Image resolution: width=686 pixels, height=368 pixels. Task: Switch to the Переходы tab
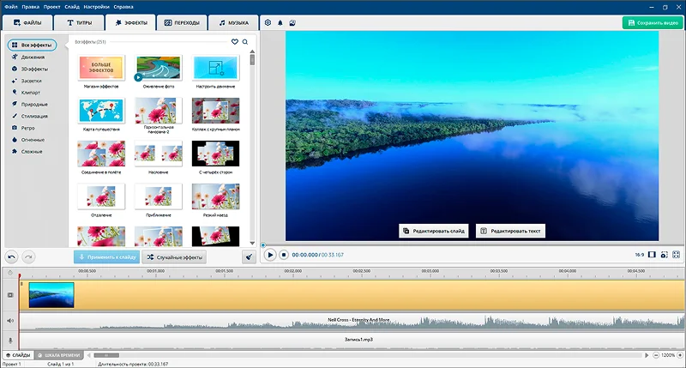182,23
